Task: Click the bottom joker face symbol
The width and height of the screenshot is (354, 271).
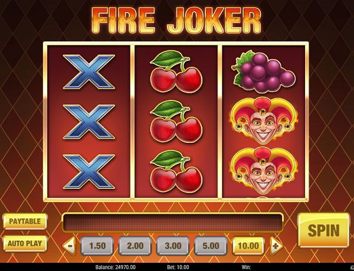Action: 263,171
